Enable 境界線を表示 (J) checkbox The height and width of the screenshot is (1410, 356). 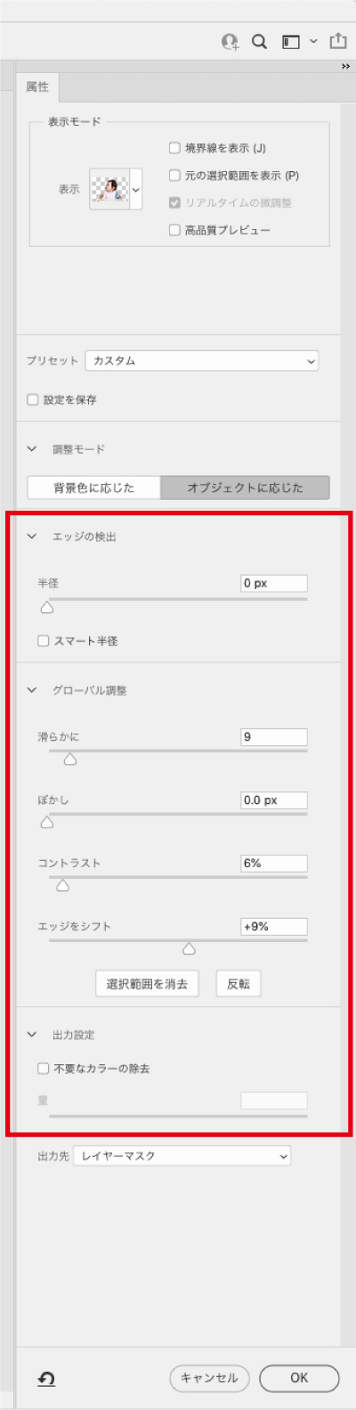[174, 148]
